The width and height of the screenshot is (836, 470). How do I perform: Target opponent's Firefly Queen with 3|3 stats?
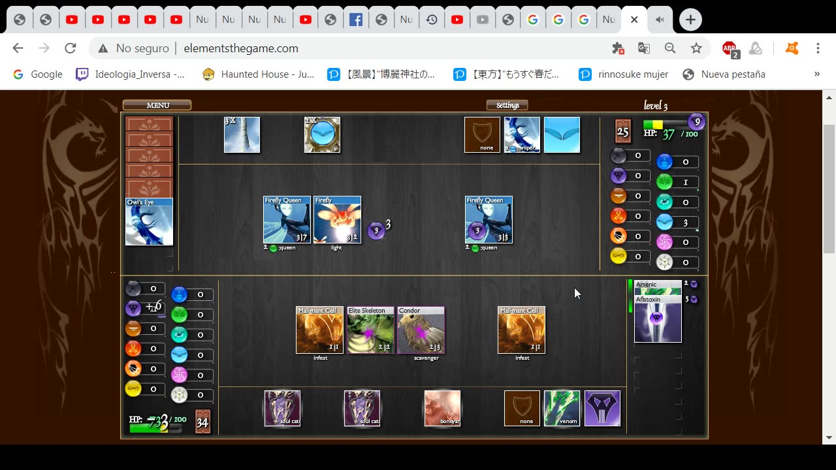[x=489, y=220]
